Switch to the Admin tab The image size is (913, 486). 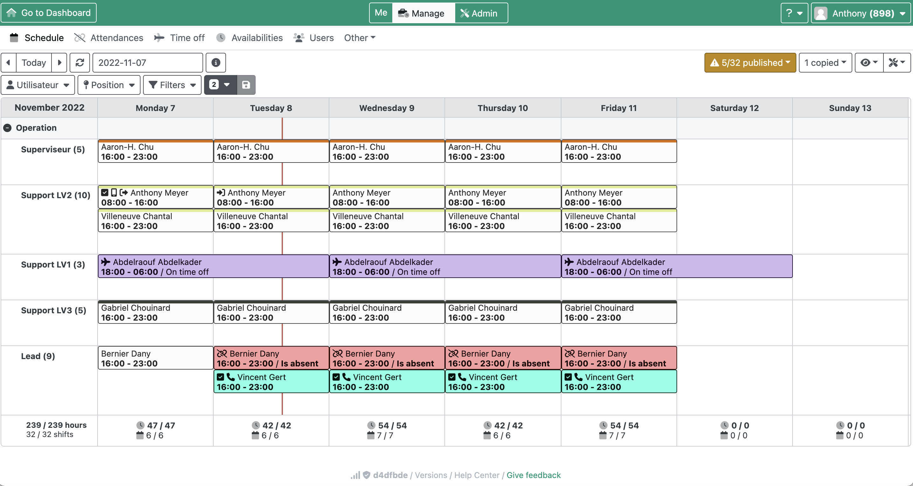(481, 13)
